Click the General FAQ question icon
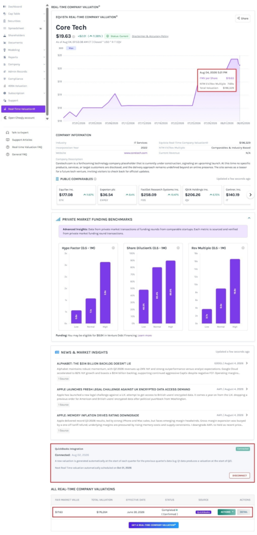Image resolution: width=257 pixels, height=535 pixels. 7,154
